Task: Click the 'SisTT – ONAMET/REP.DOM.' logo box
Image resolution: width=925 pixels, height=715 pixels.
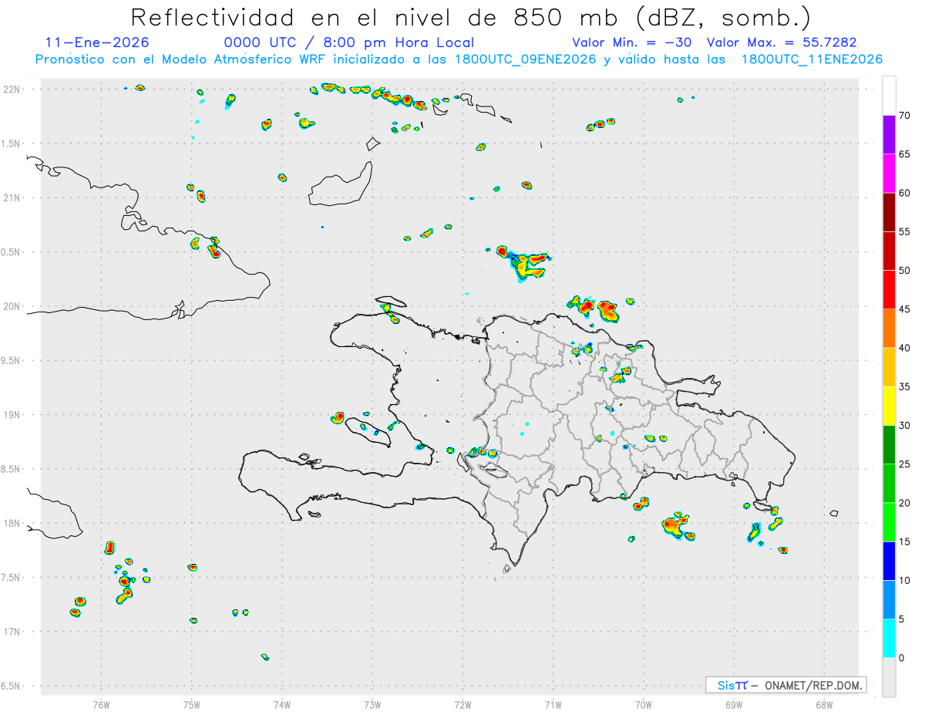Action: coord(786,685)
